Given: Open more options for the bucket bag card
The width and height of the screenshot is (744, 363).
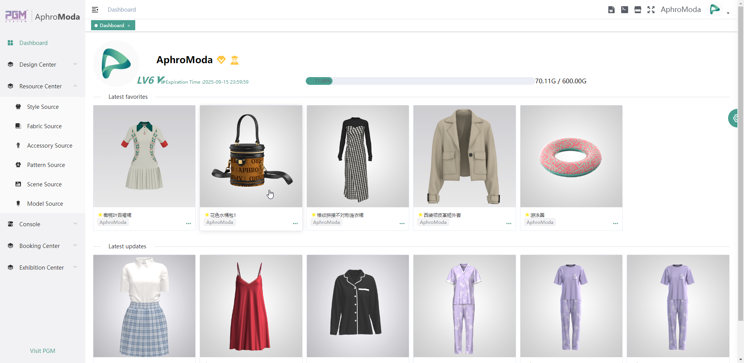Looking at the screenshot, I should (295, 224).
